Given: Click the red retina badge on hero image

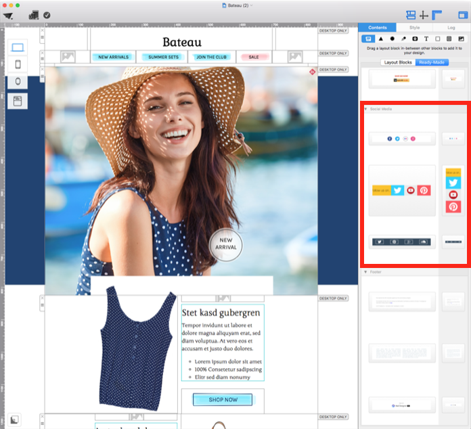Looking at the screenshot, I should tap(313, 72).
